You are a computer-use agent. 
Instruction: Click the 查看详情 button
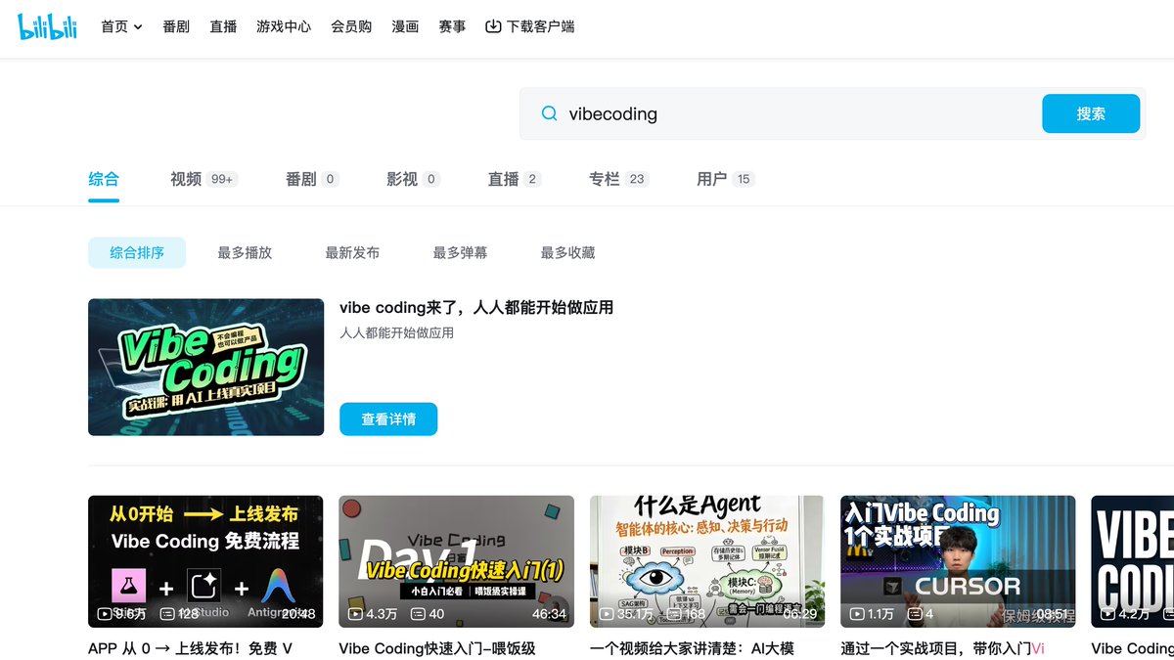388,418
